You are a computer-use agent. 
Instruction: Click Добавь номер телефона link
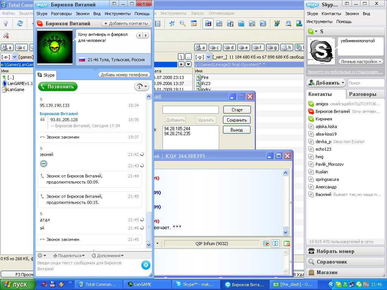click(x=124, y=75)
